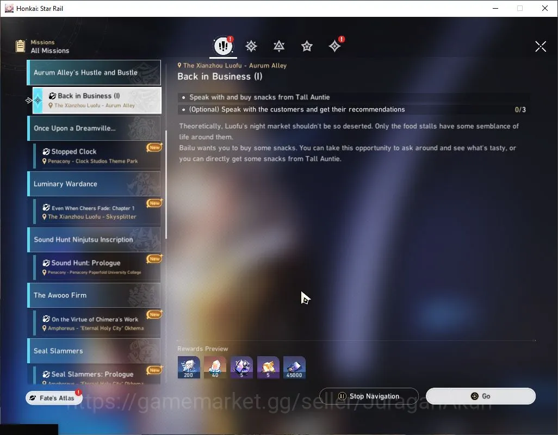This screenshot has width=558, height=435.
Task: Select On the Virtue of Chimera's Work
Action: 97,323
